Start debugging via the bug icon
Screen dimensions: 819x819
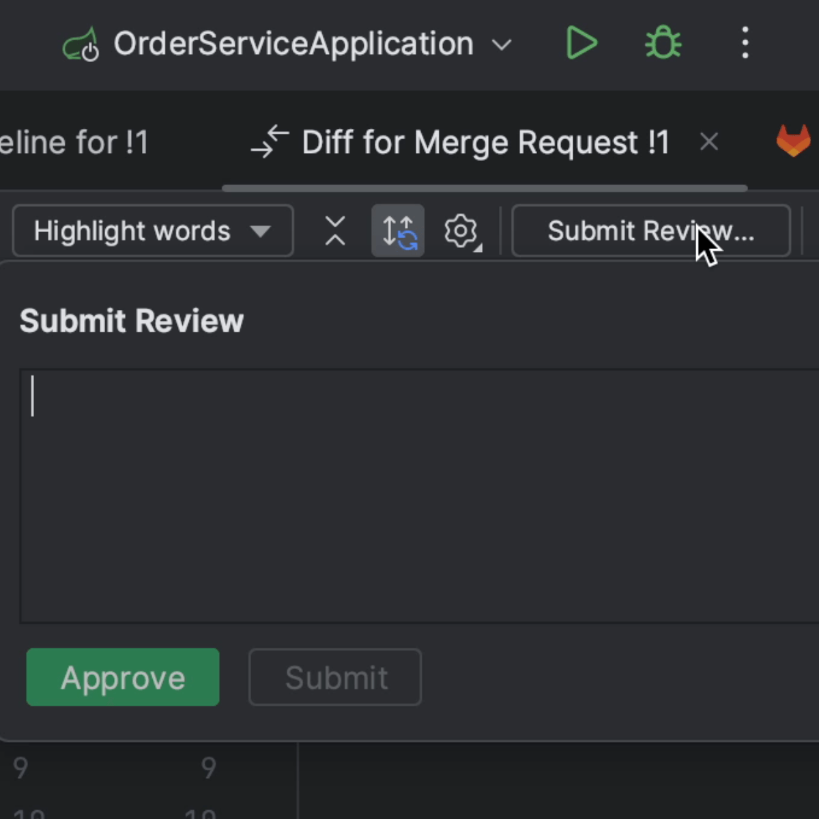click(x=662, y=42)
